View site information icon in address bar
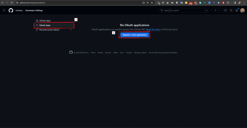The image size is (247, 128). coord(17,3)
